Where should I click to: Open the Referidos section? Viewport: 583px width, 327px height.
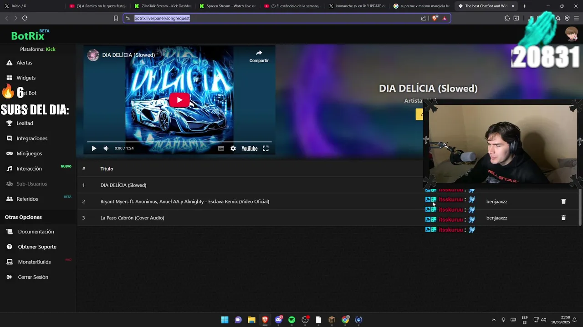pyautogui.click(x=27, y=199)
